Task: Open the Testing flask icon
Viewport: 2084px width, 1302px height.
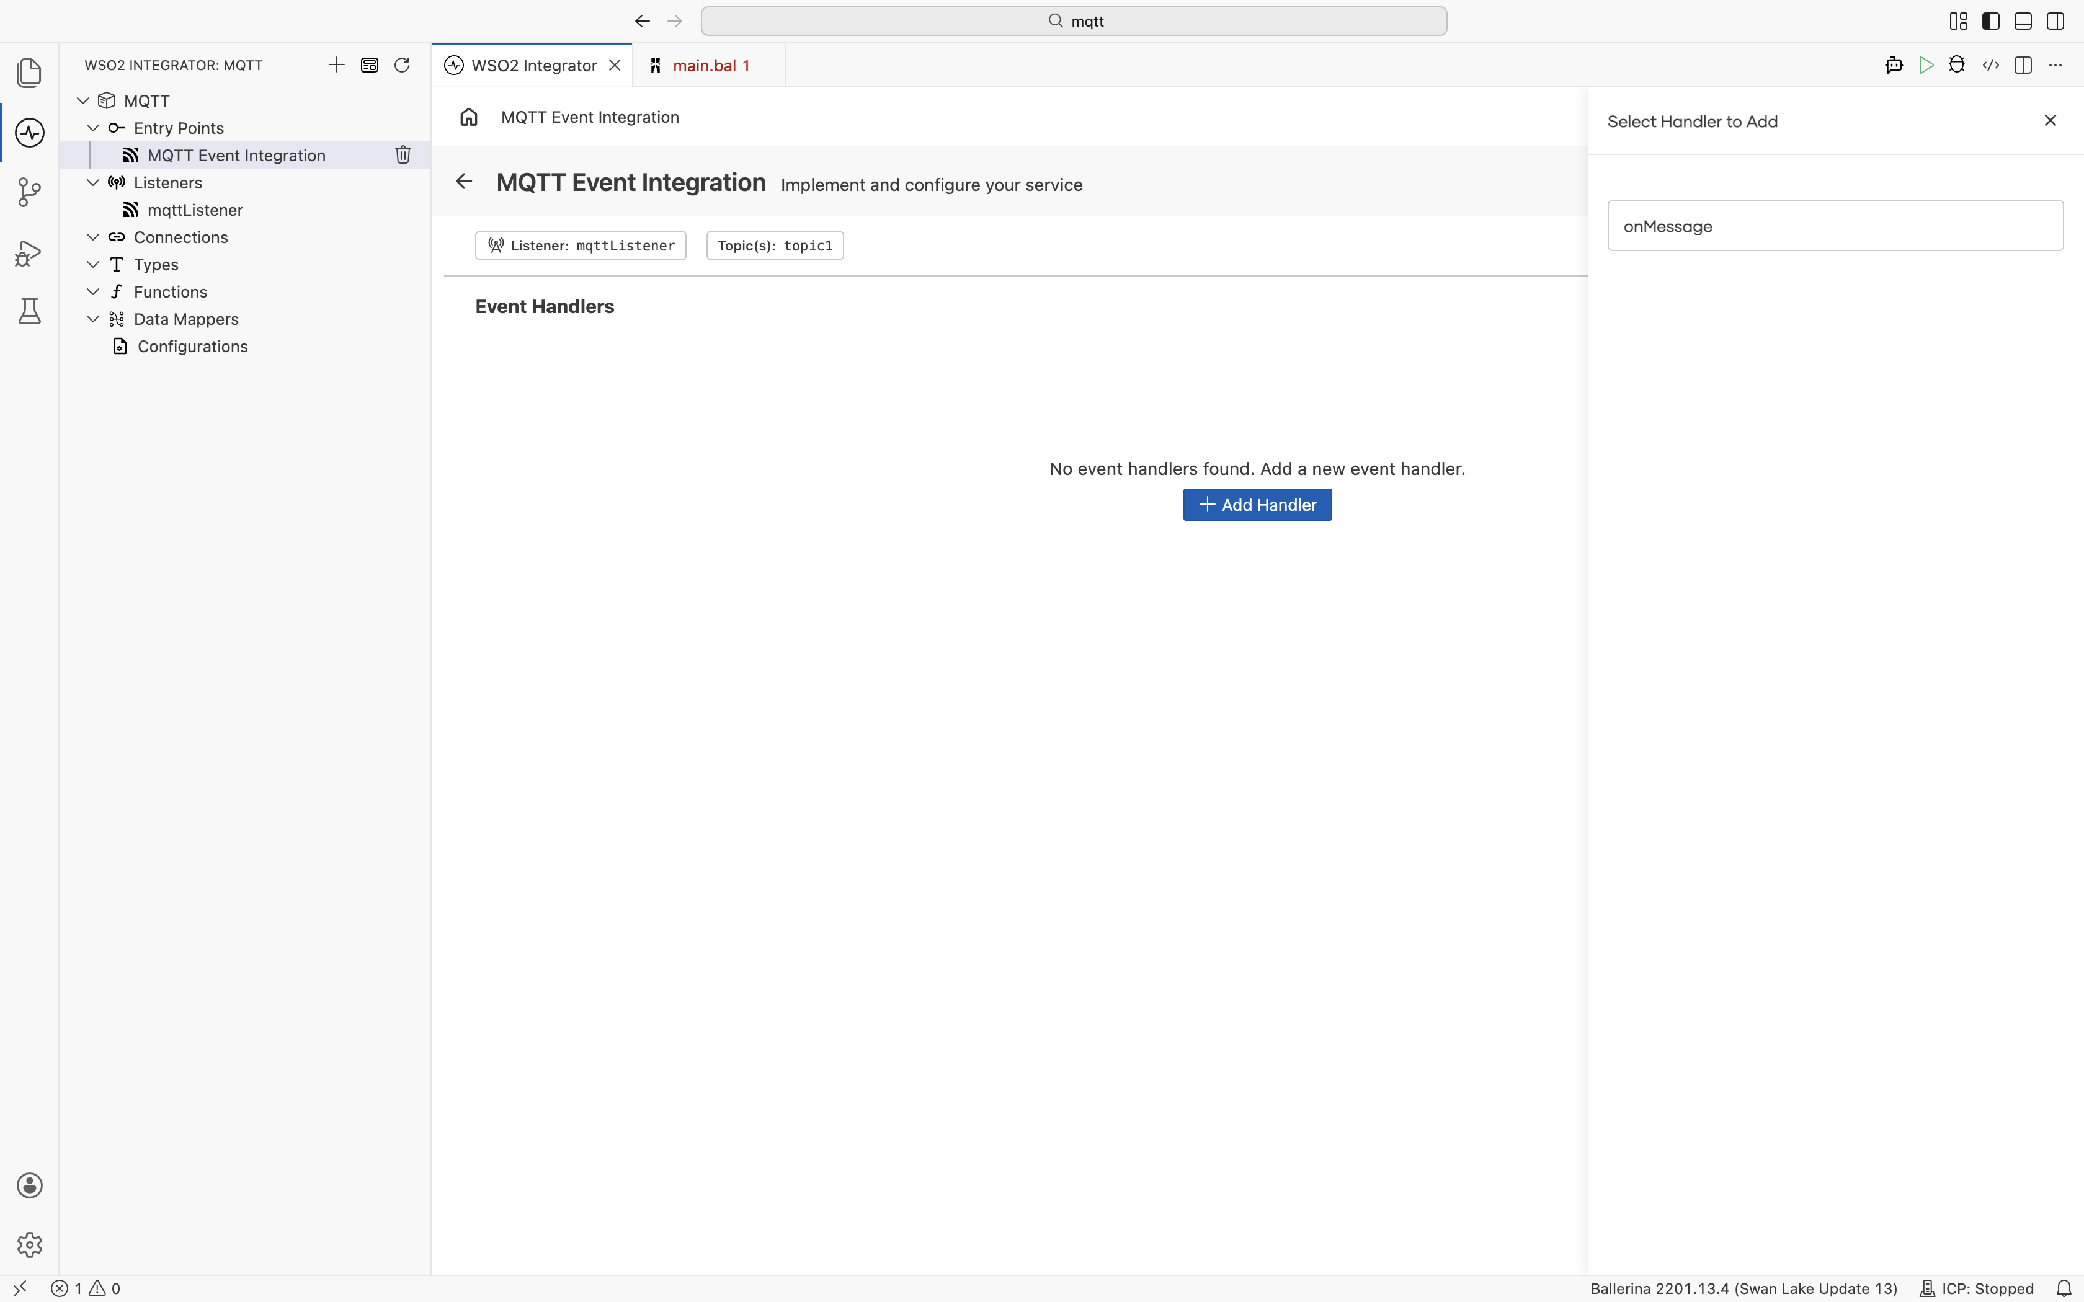Action: tap(29, 311)
